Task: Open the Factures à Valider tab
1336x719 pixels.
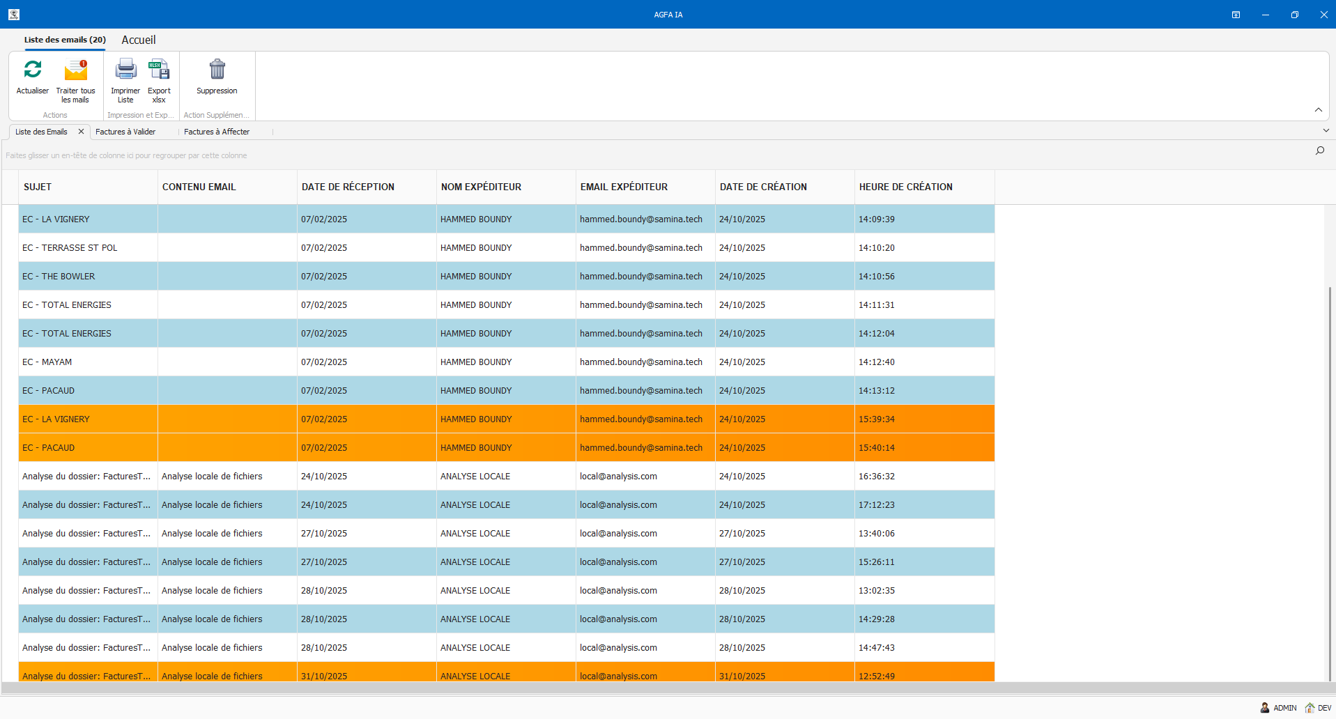Action: click(x=125, y=132)
